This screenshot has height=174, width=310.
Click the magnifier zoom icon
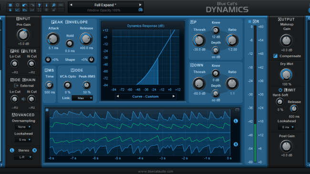click(53, 5)
